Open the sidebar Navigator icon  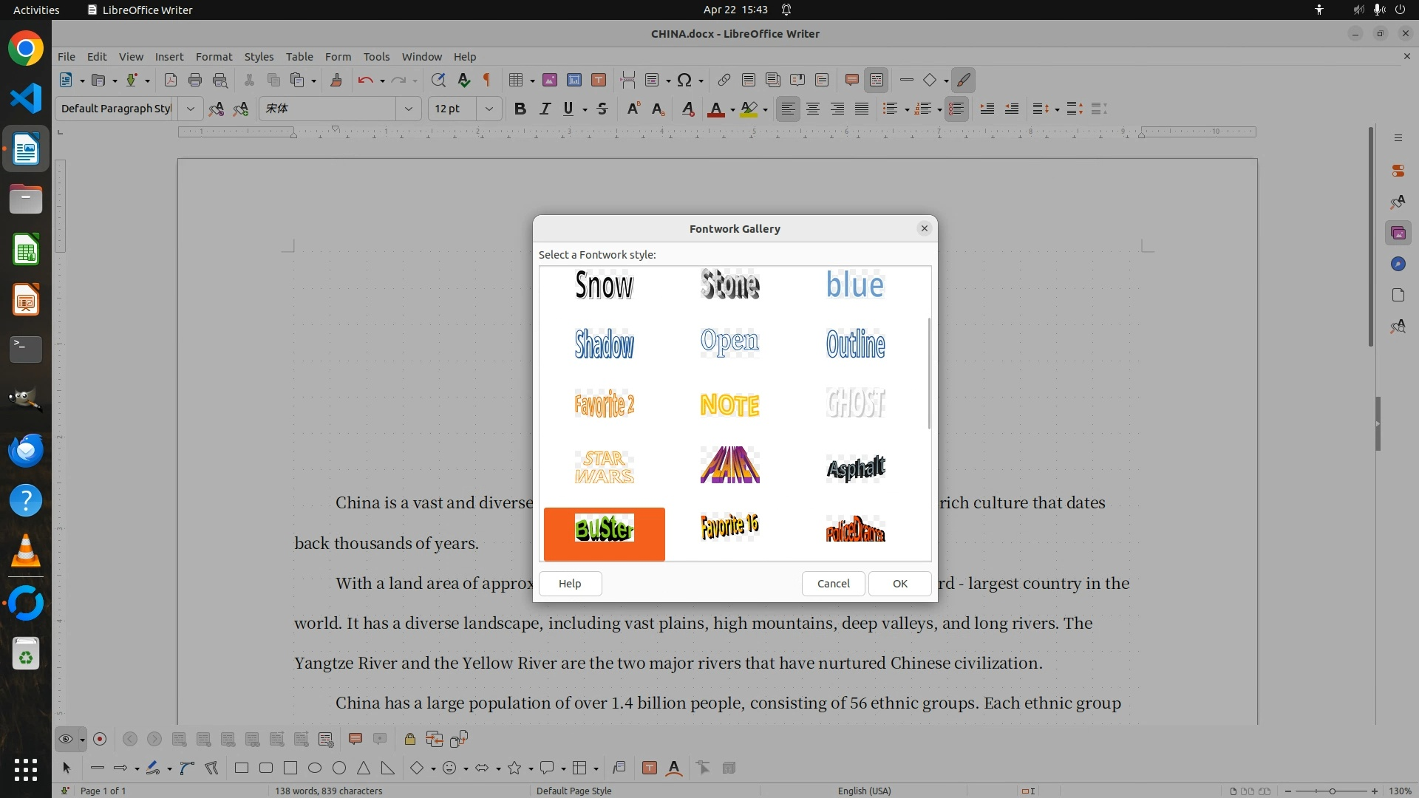pos(1398,264)
